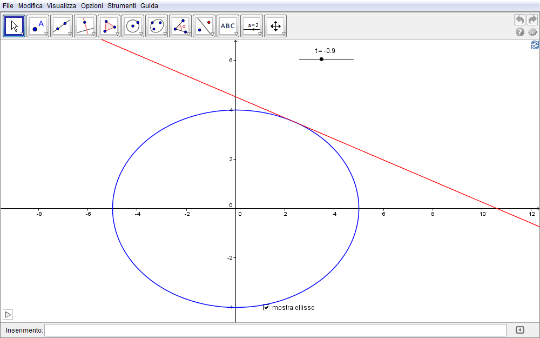Select the New Point tool

point(38,26)
